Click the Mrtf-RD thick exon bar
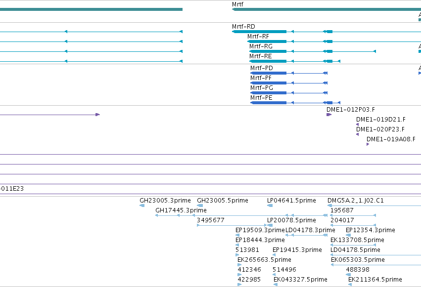This screenshot has width=421, height=287. (259, 32)
